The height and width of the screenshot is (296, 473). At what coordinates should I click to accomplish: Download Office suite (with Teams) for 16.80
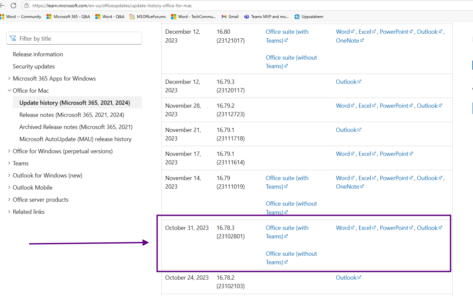[x=287, y=36]
